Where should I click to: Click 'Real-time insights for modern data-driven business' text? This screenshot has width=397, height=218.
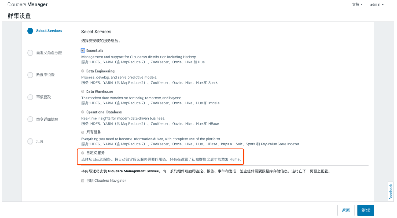pos(123,119)
